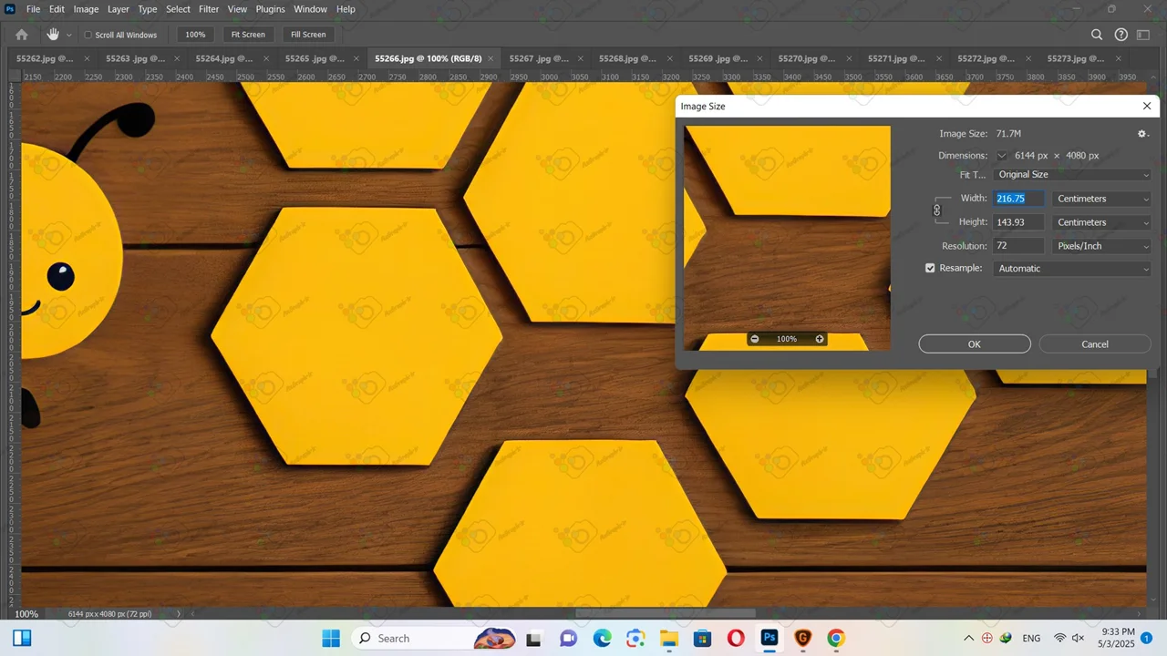The width and height of the screenshot is (1167, 656).
Task: Enable Scroll All Windows checkbox
Action: pyautogui.click(x=88, y=36)
